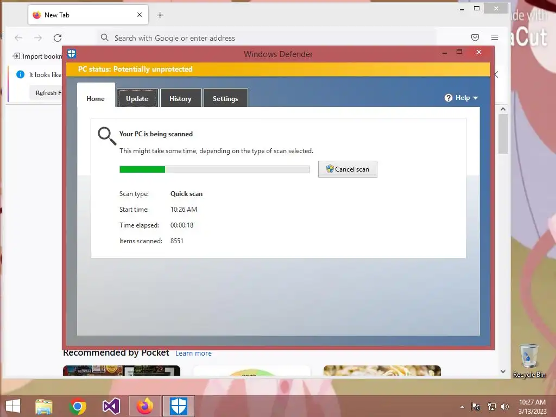Click the taskbar clock 10:27 AM
The image size is (556, 417).
[532, 402]
